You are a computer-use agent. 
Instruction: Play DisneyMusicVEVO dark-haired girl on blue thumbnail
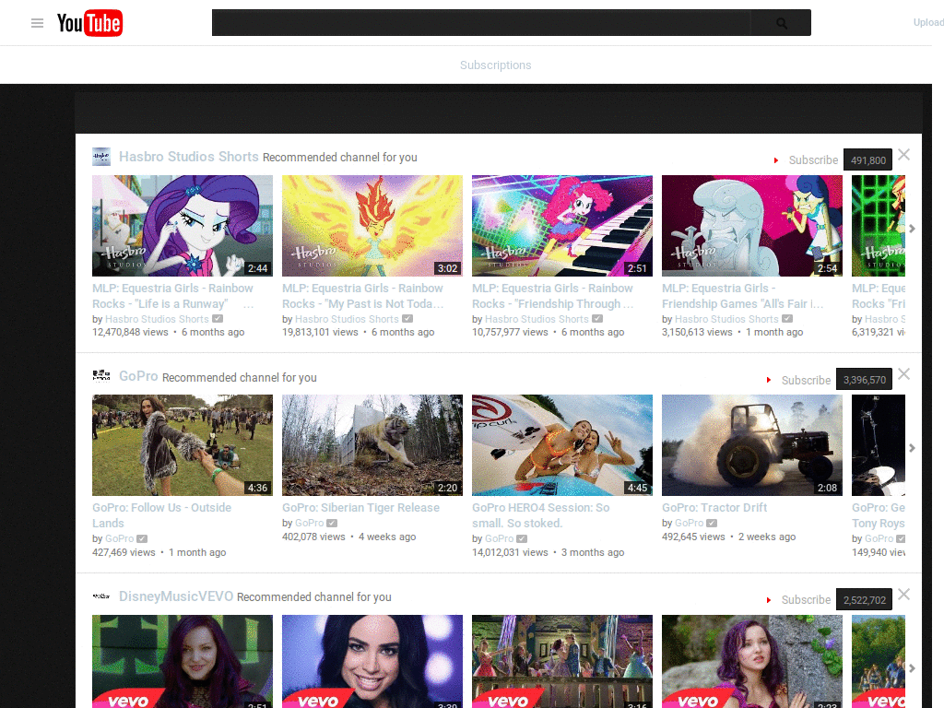pyautogui.click(x=372, y=661)
